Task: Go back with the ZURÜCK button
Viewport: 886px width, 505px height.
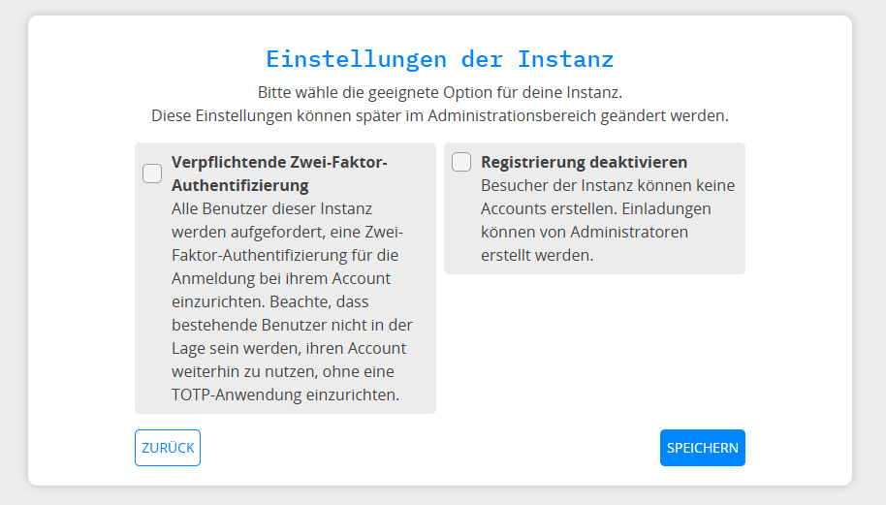Action: (x=168, y=448)
